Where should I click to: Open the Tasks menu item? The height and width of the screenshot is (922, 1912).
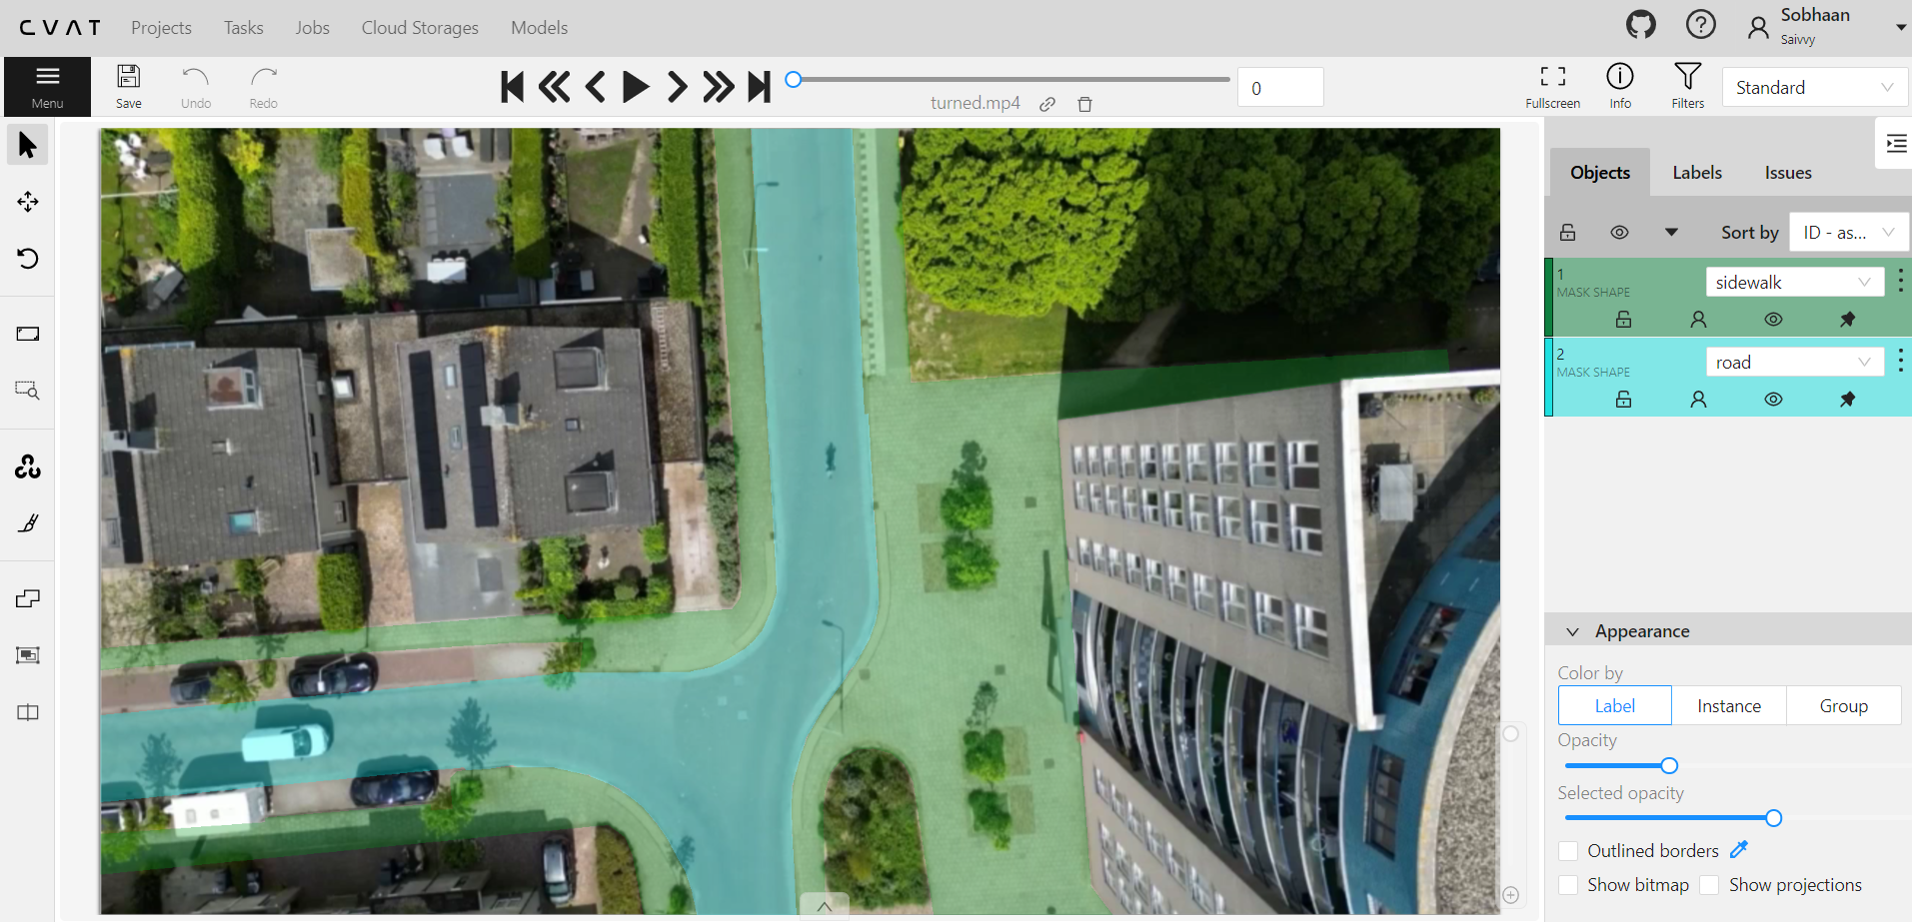coord(243,28)
